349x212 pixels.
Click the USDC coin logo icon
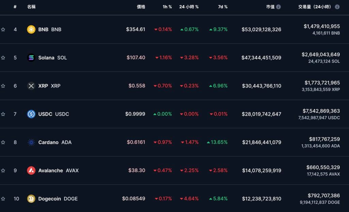click(31, 114)
